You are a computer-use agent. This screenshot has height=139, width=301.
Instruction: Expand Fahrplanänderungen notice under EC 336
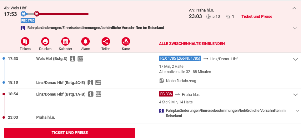(x=297, y=111)
